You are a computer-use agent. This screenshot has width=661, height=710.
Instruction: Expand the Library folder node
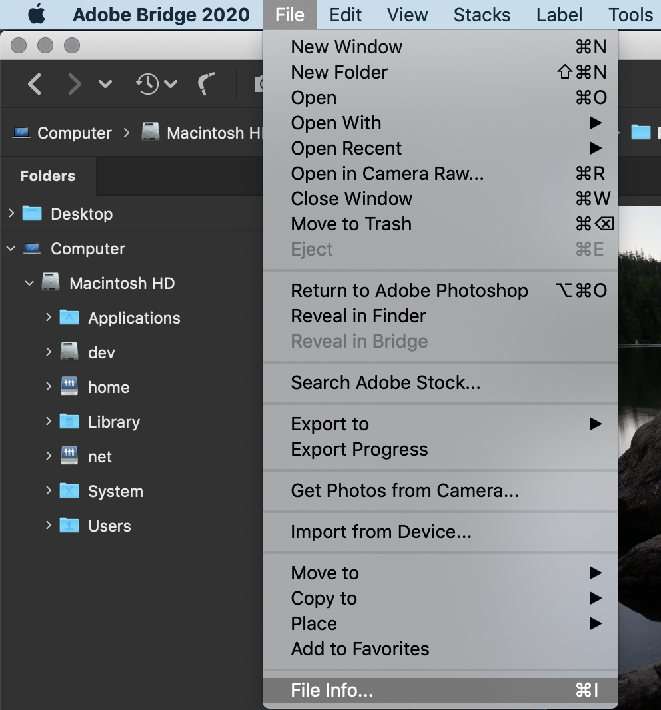point(49,421)
